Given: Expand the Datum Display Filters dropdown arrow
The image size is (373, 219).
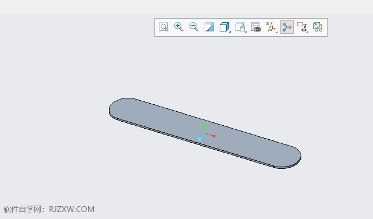Looking at the screenshot, I should click(x=276, y=31).
